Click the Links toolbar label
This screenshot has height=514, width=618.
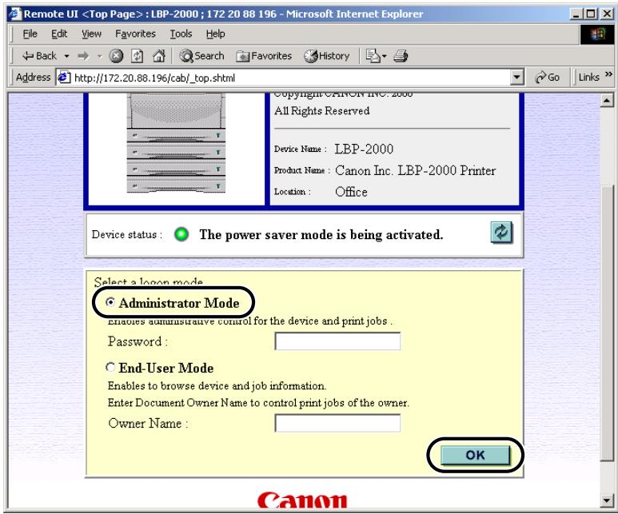(589, 78)
